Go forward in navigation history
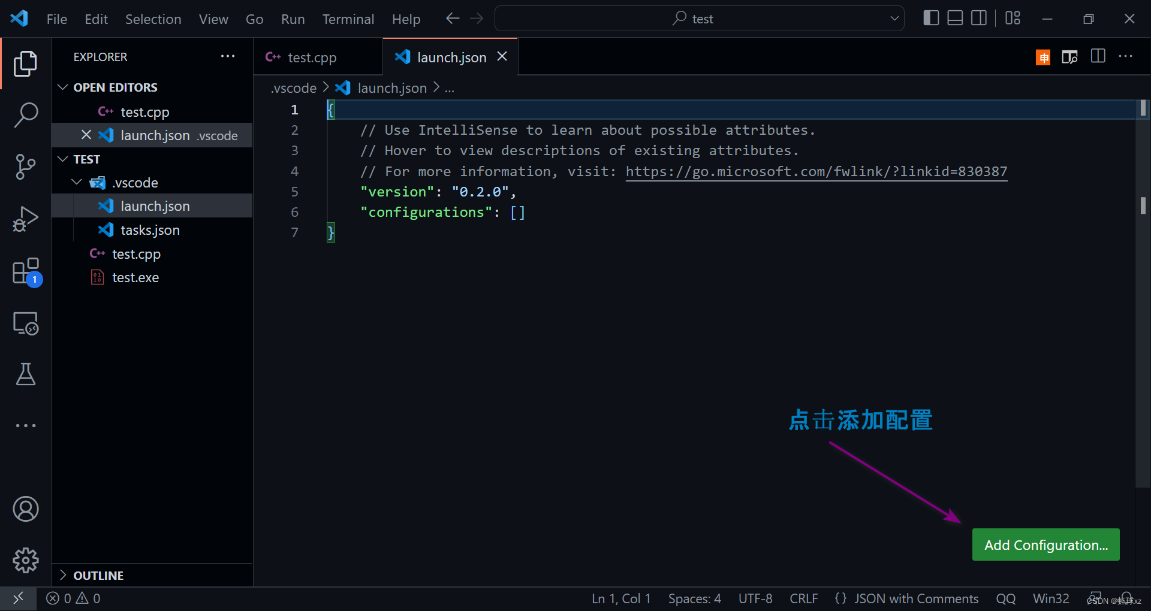Viewport: 1151px width, 611px height. (x=477, y=19)
